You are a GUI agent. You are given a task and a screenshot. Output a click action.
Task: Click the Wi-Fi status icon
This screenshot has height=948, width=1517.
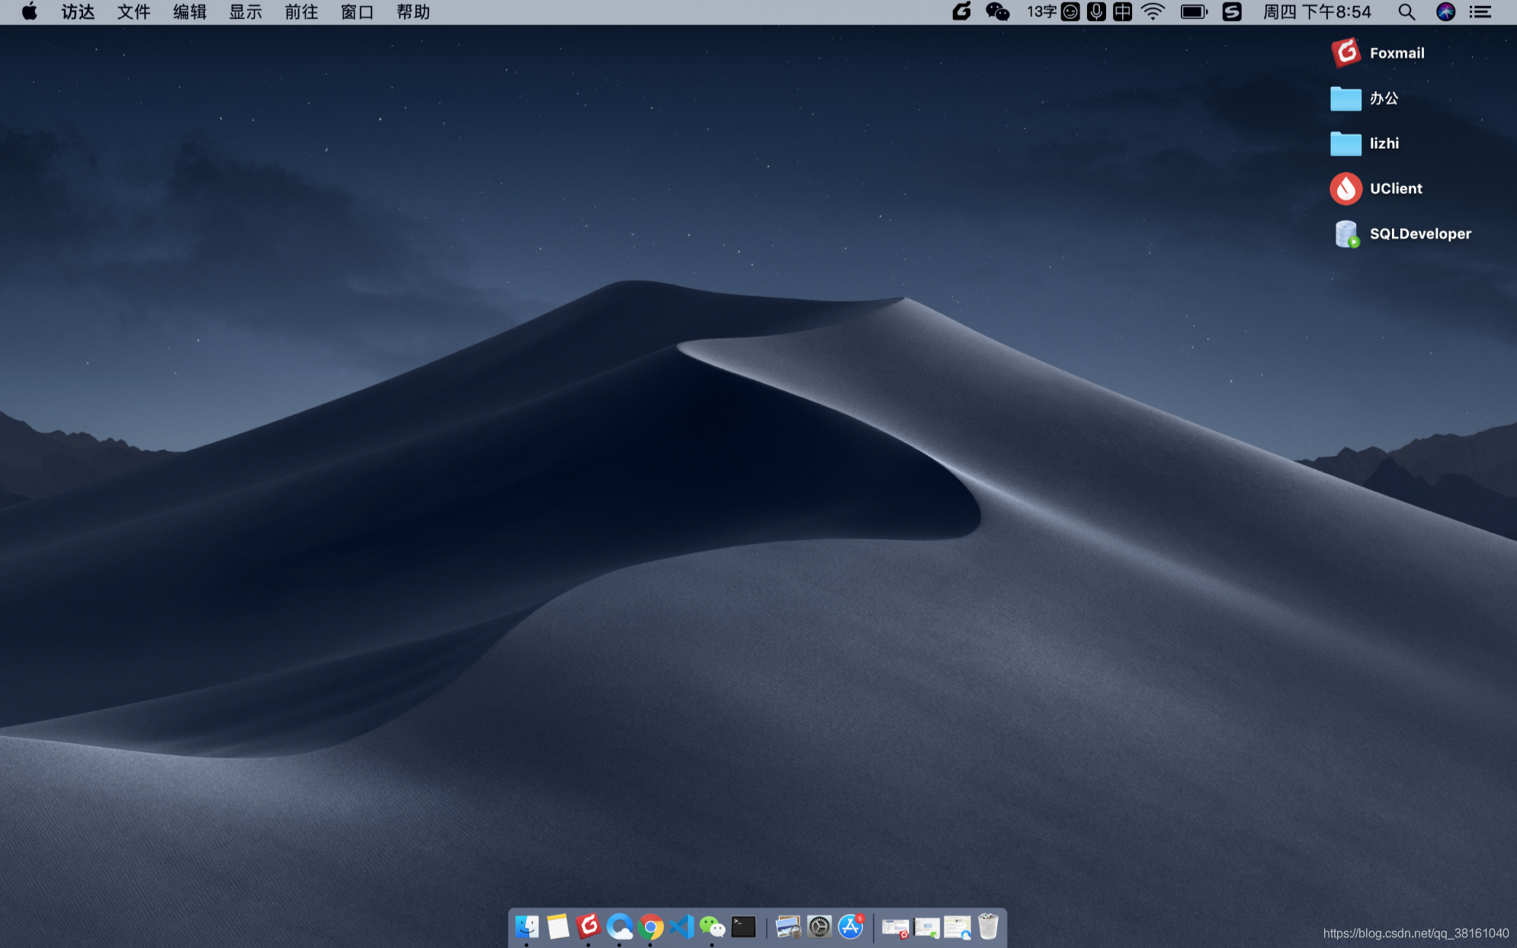tap(1153, 11)
